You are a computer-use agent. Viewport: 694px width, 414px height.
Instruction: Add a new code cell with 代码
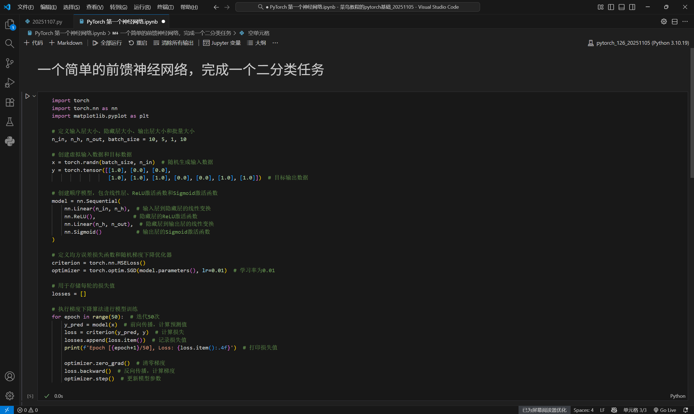[33, 43]
